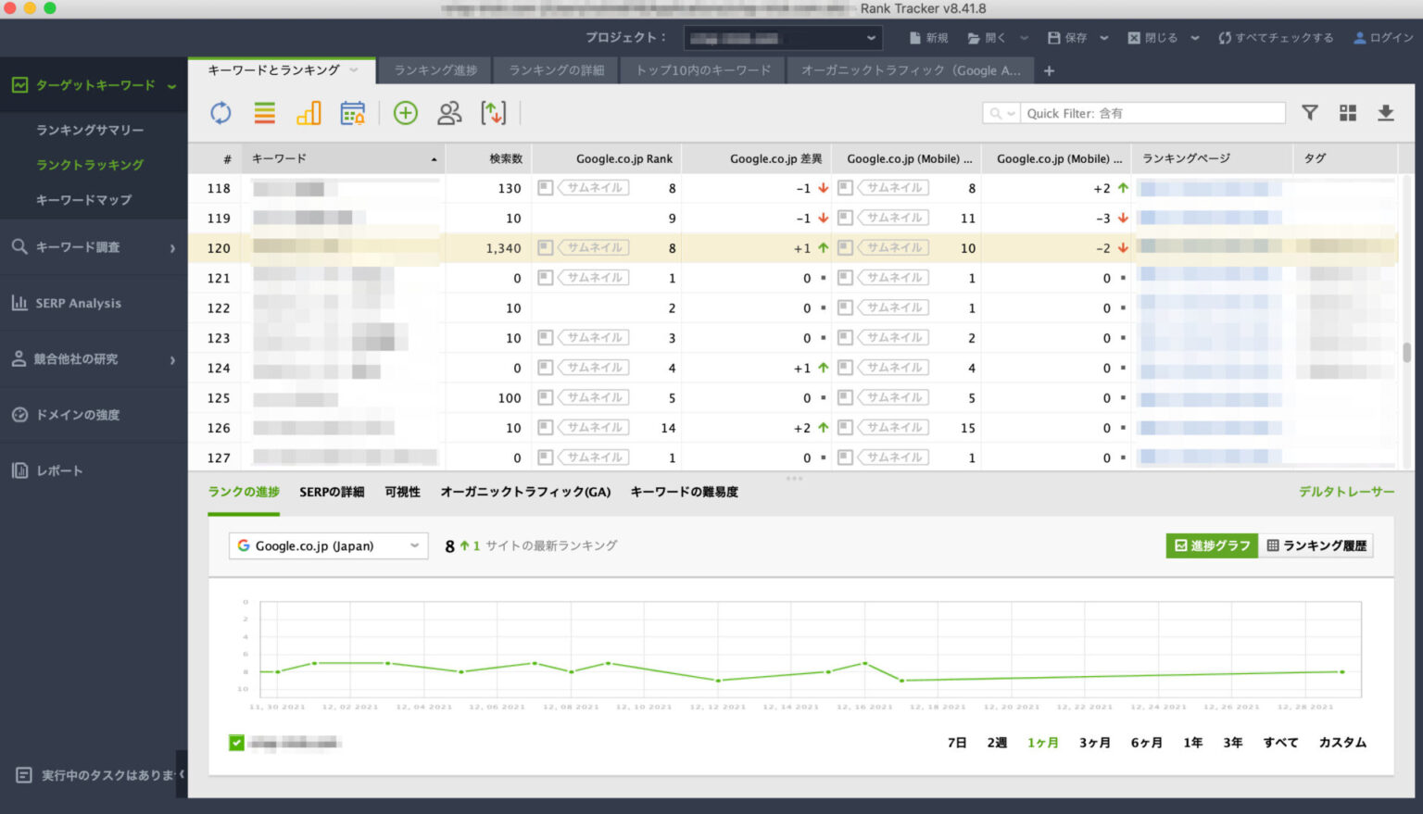Screen dimensions: 1423x814
Task: Switch to トップ10内のキーワード tab
Action: pyautogui.click(x=703, y=70)
